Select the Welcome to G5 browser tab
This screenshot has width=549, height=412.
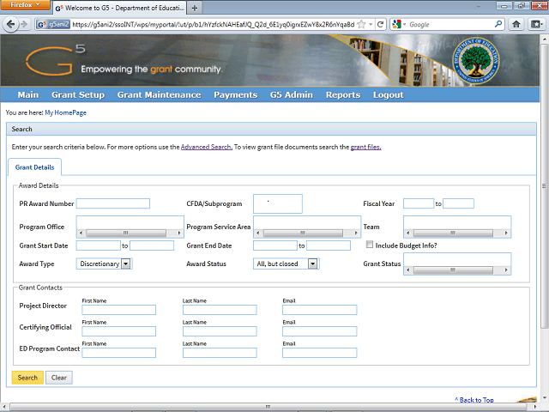point(119,8)
